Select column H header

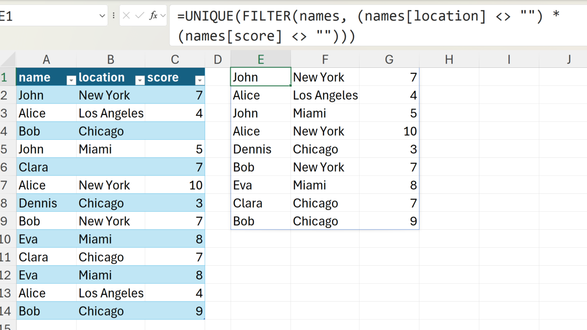click(x=449, y=59)
